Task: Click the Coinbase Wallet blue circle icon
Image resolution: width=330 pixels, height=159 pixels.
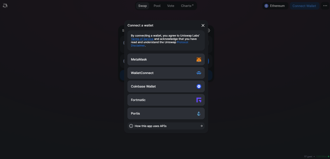Action: [199, 87]
